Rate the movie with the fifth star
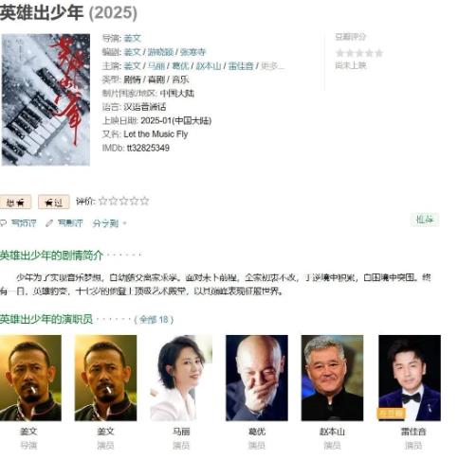The image size is (458, 459). click(x=145, y=201)
